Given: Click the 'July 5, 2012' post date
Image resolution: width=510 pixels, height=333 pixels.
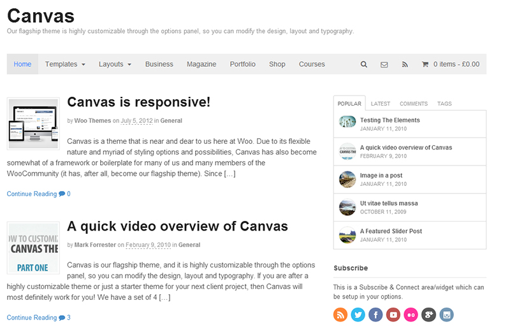Looking at the screenshot, I should 136,121.
